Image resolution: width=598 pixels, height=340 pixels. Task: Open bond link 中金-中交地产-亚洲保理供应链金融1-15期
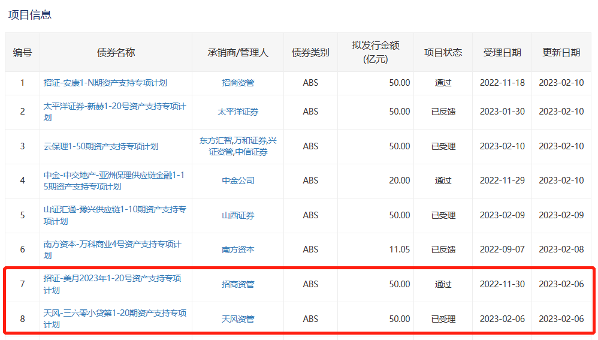(x=114, y=181)
